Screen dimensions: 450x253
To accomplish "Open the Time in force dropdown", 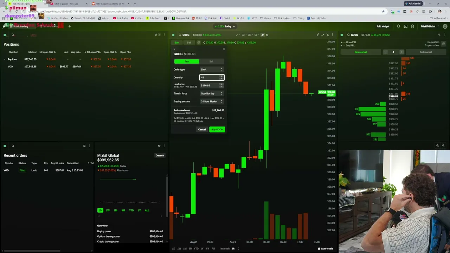I will pyautogui.click(x=212, y=93).
